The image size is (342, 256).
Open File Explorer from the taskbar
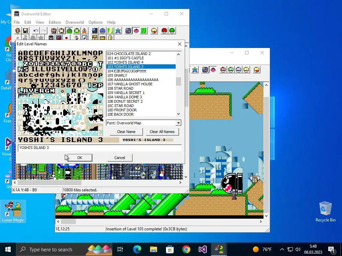(x=153, y=249)
